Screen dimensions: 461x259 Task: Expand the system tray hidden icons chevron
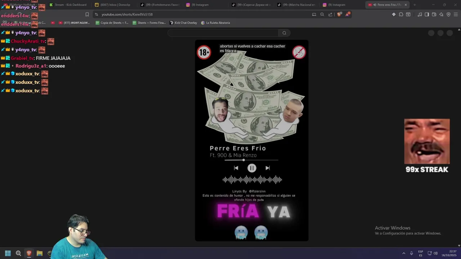click(x=404, y=253)
